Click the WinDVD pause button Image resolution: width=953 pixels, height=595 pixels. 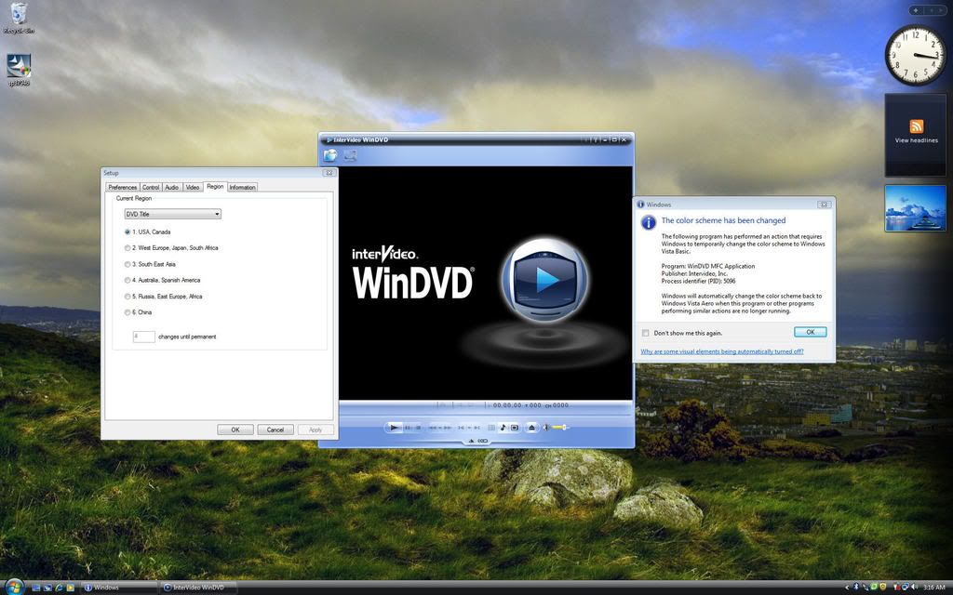point(408,428)
